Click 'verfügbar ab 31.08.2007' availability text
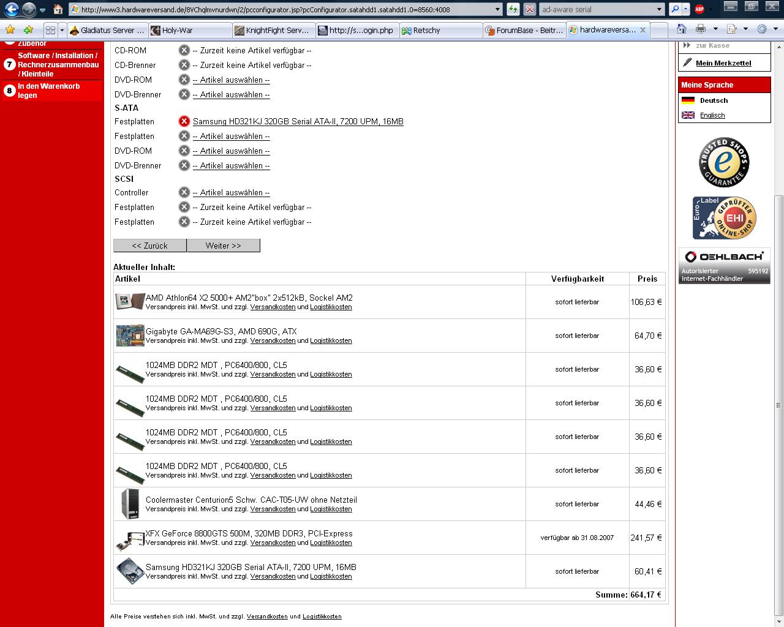784x627 pixels. [577, 538]
